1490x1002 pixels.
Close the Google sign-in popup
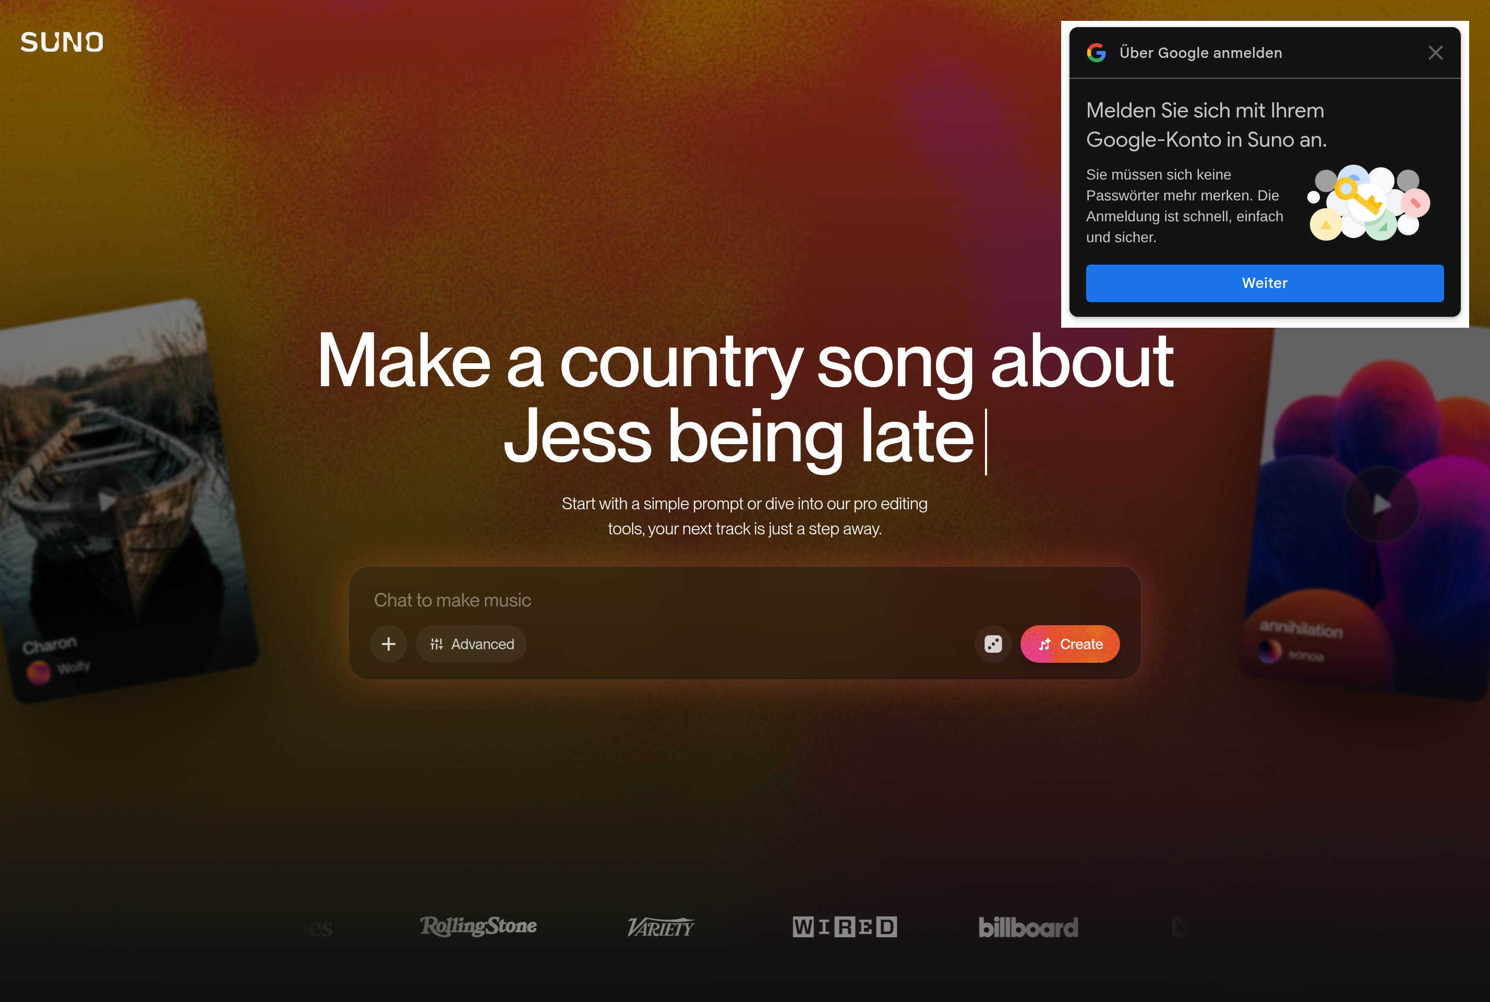(x=1435, y=53)
